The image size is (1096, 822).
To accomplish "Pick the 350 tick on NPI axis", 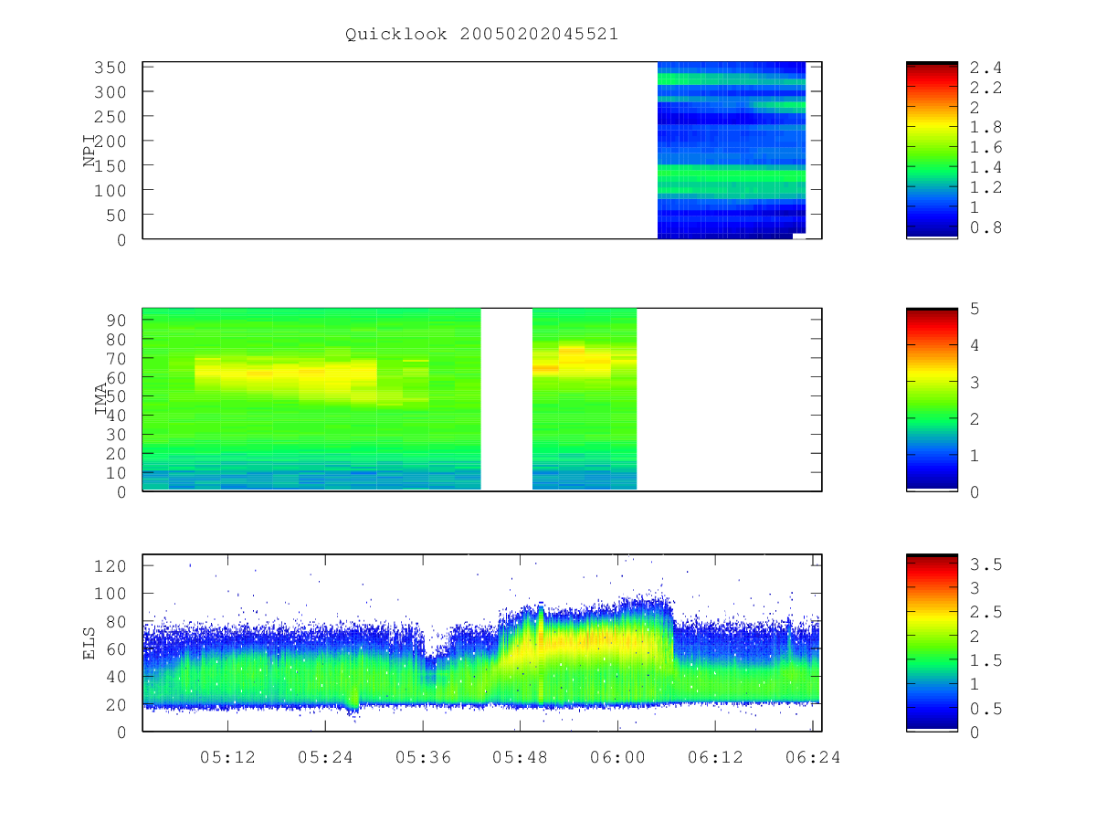I will click(x=111, y=68).
